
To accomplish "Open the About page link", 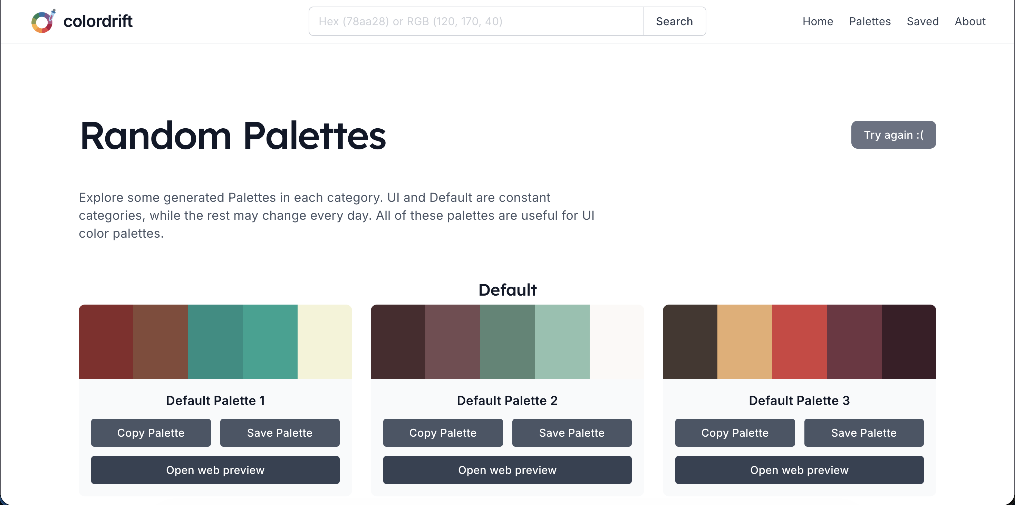I will (x=970, y=21).
